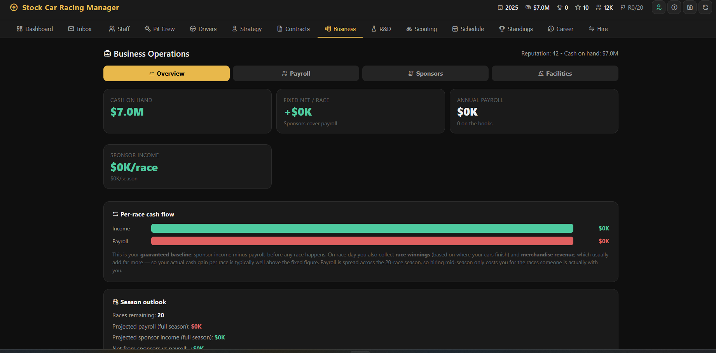Click the flag icon beside R0/20
This screenshot has height=353, width=716.
point(623,7)
